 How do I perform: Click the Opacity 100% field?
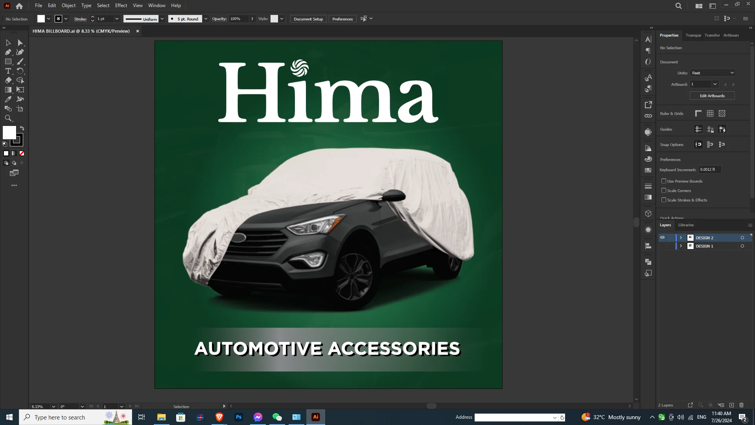(239, 19)
